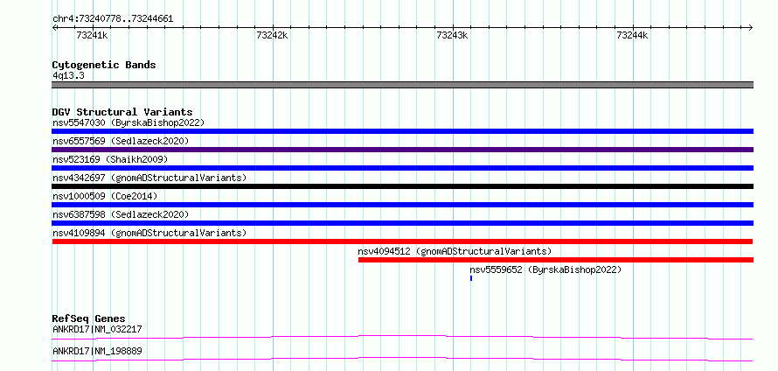This screenshot has width=778, height=371.
Task: Click the 73244k ruler tick label
Action: click(633, 35)
